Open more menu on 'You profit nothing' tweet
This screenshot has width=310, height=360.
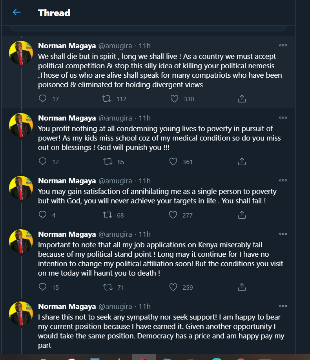(x=283, y=118)
